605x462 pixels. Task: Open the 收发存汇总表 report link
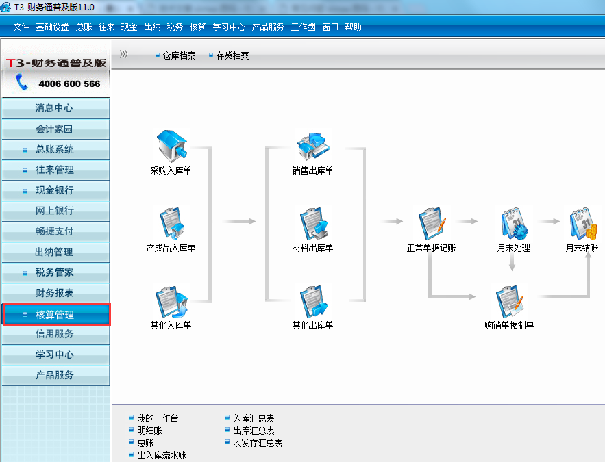click(258, 443)
